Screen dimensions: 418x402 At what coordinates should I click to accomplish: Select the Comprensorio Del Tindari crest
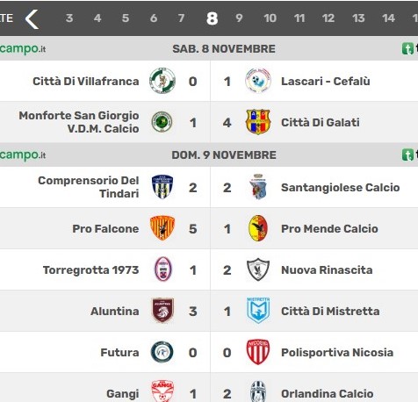coord(162,187)
